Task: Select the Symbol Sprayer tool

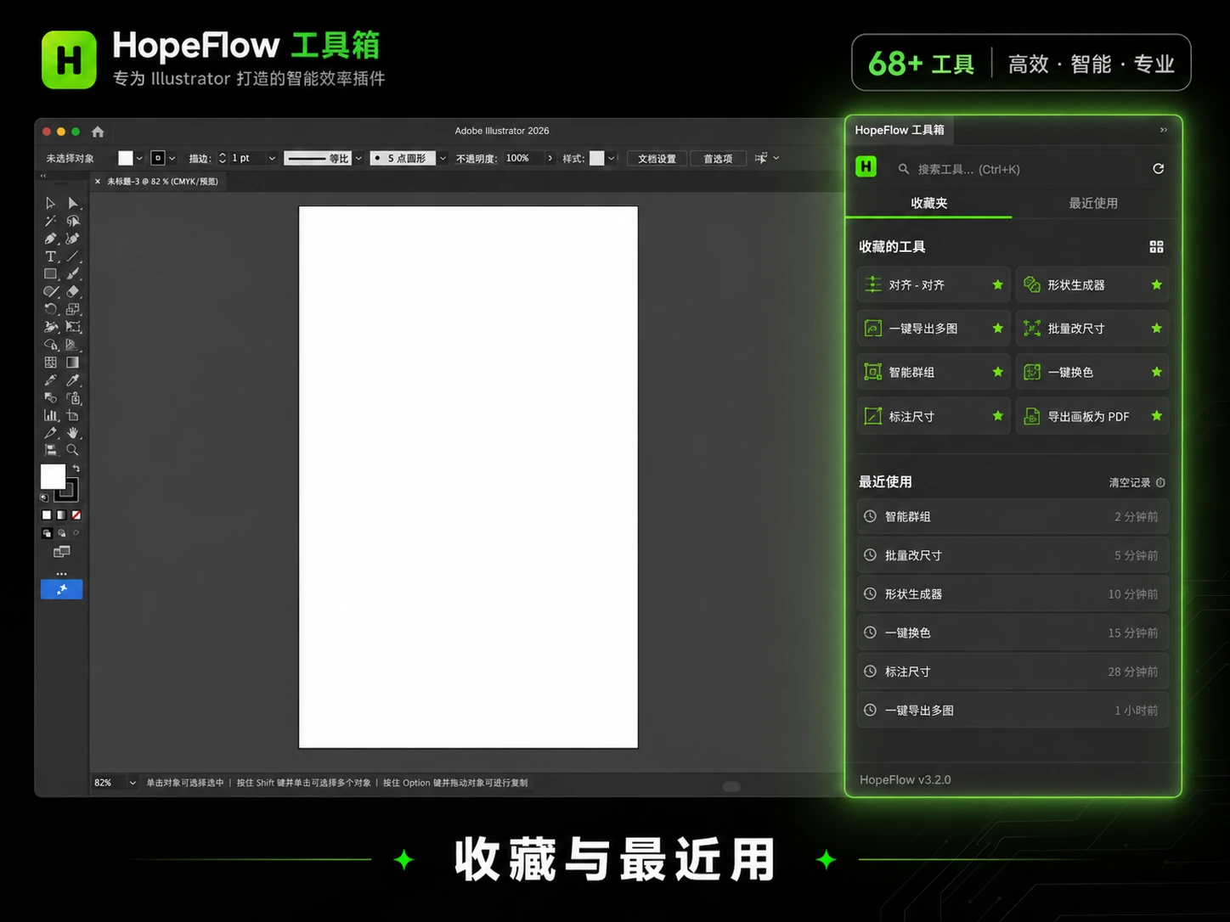Action: tap(73, 398)
